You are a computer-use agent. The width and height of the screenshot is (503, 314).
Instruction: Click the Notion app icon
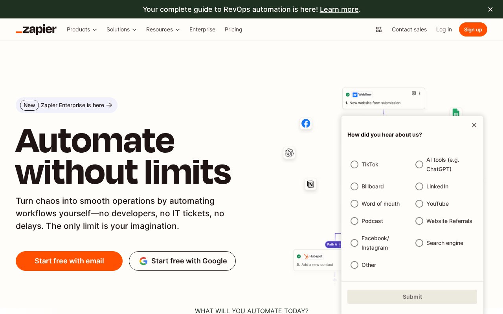310,184
